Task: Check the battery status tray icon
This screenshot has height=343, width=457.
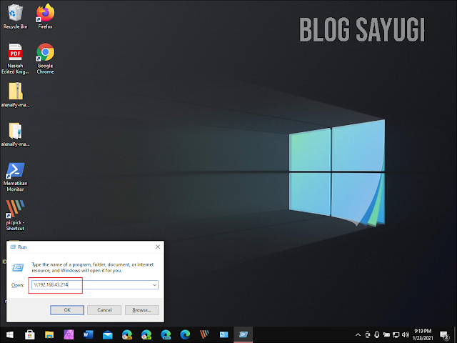Action: (386, 334)
